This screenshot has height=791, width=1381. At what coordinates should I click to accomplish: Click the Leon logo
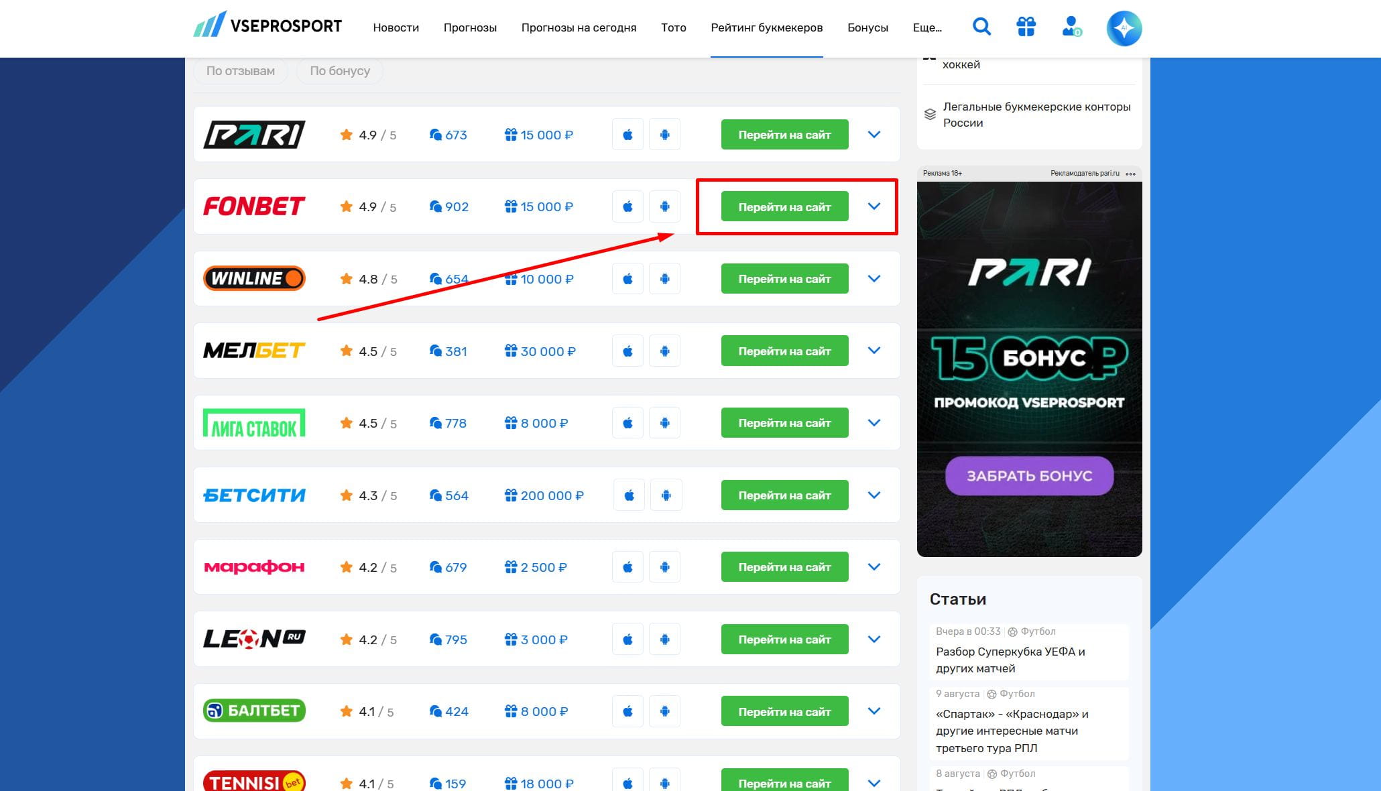click(x=254, y=639)
